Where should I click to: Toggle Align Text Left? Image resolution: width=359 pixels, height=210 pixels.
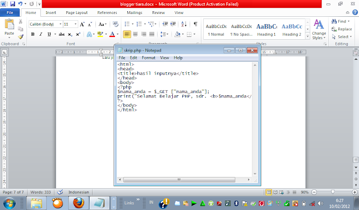point(127,34)
